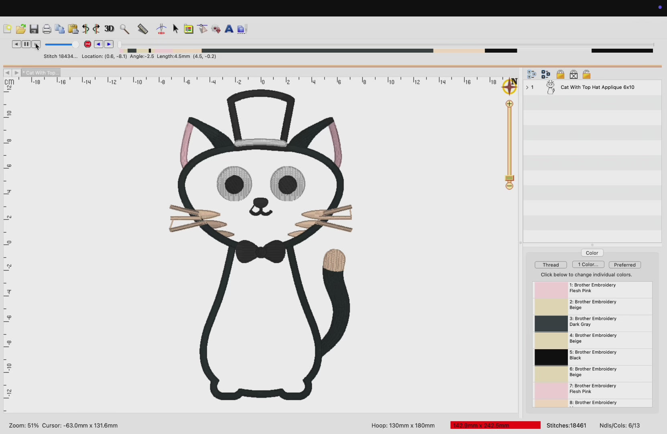Open the ruler measure tool

click(x=142, y=29)
